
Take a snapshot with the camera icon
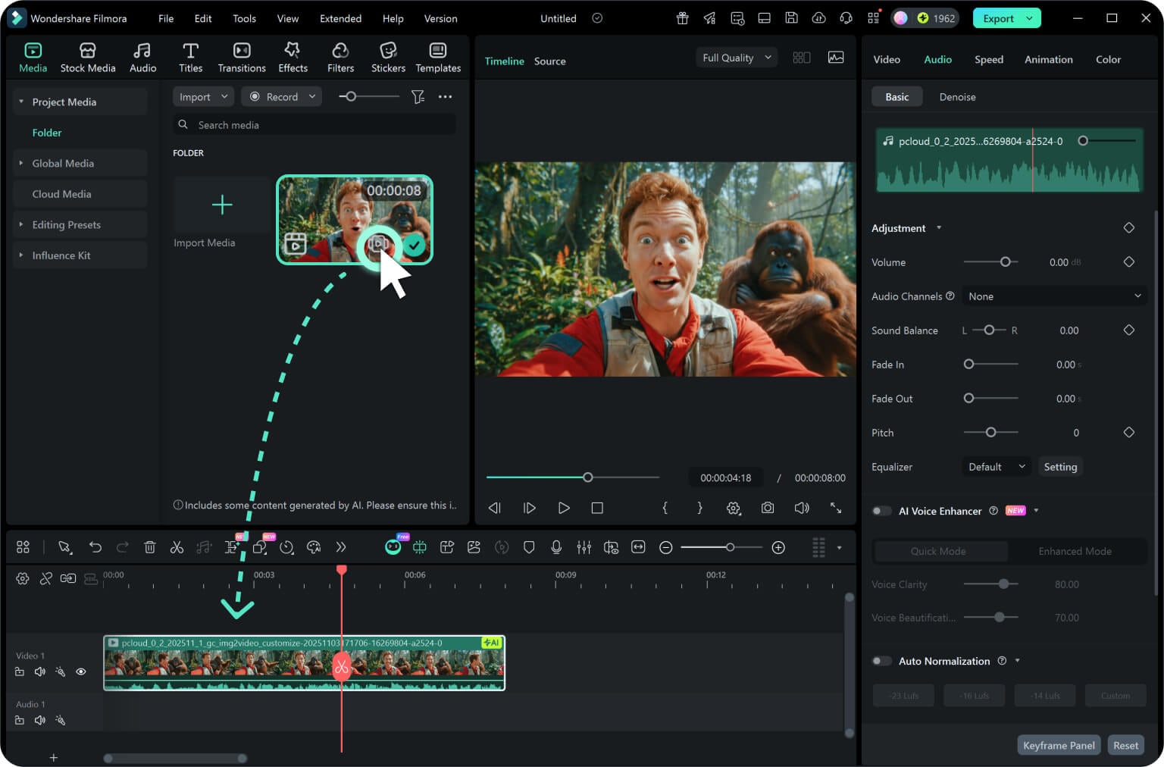click(x=768, y=508)
